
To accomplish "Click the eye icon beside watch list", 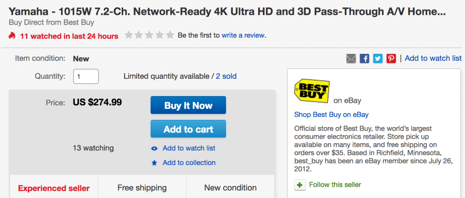I will coord(154,148).
